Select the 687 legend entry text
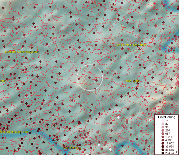The width and height of the screenshot is (179, 155). point(168,134)
